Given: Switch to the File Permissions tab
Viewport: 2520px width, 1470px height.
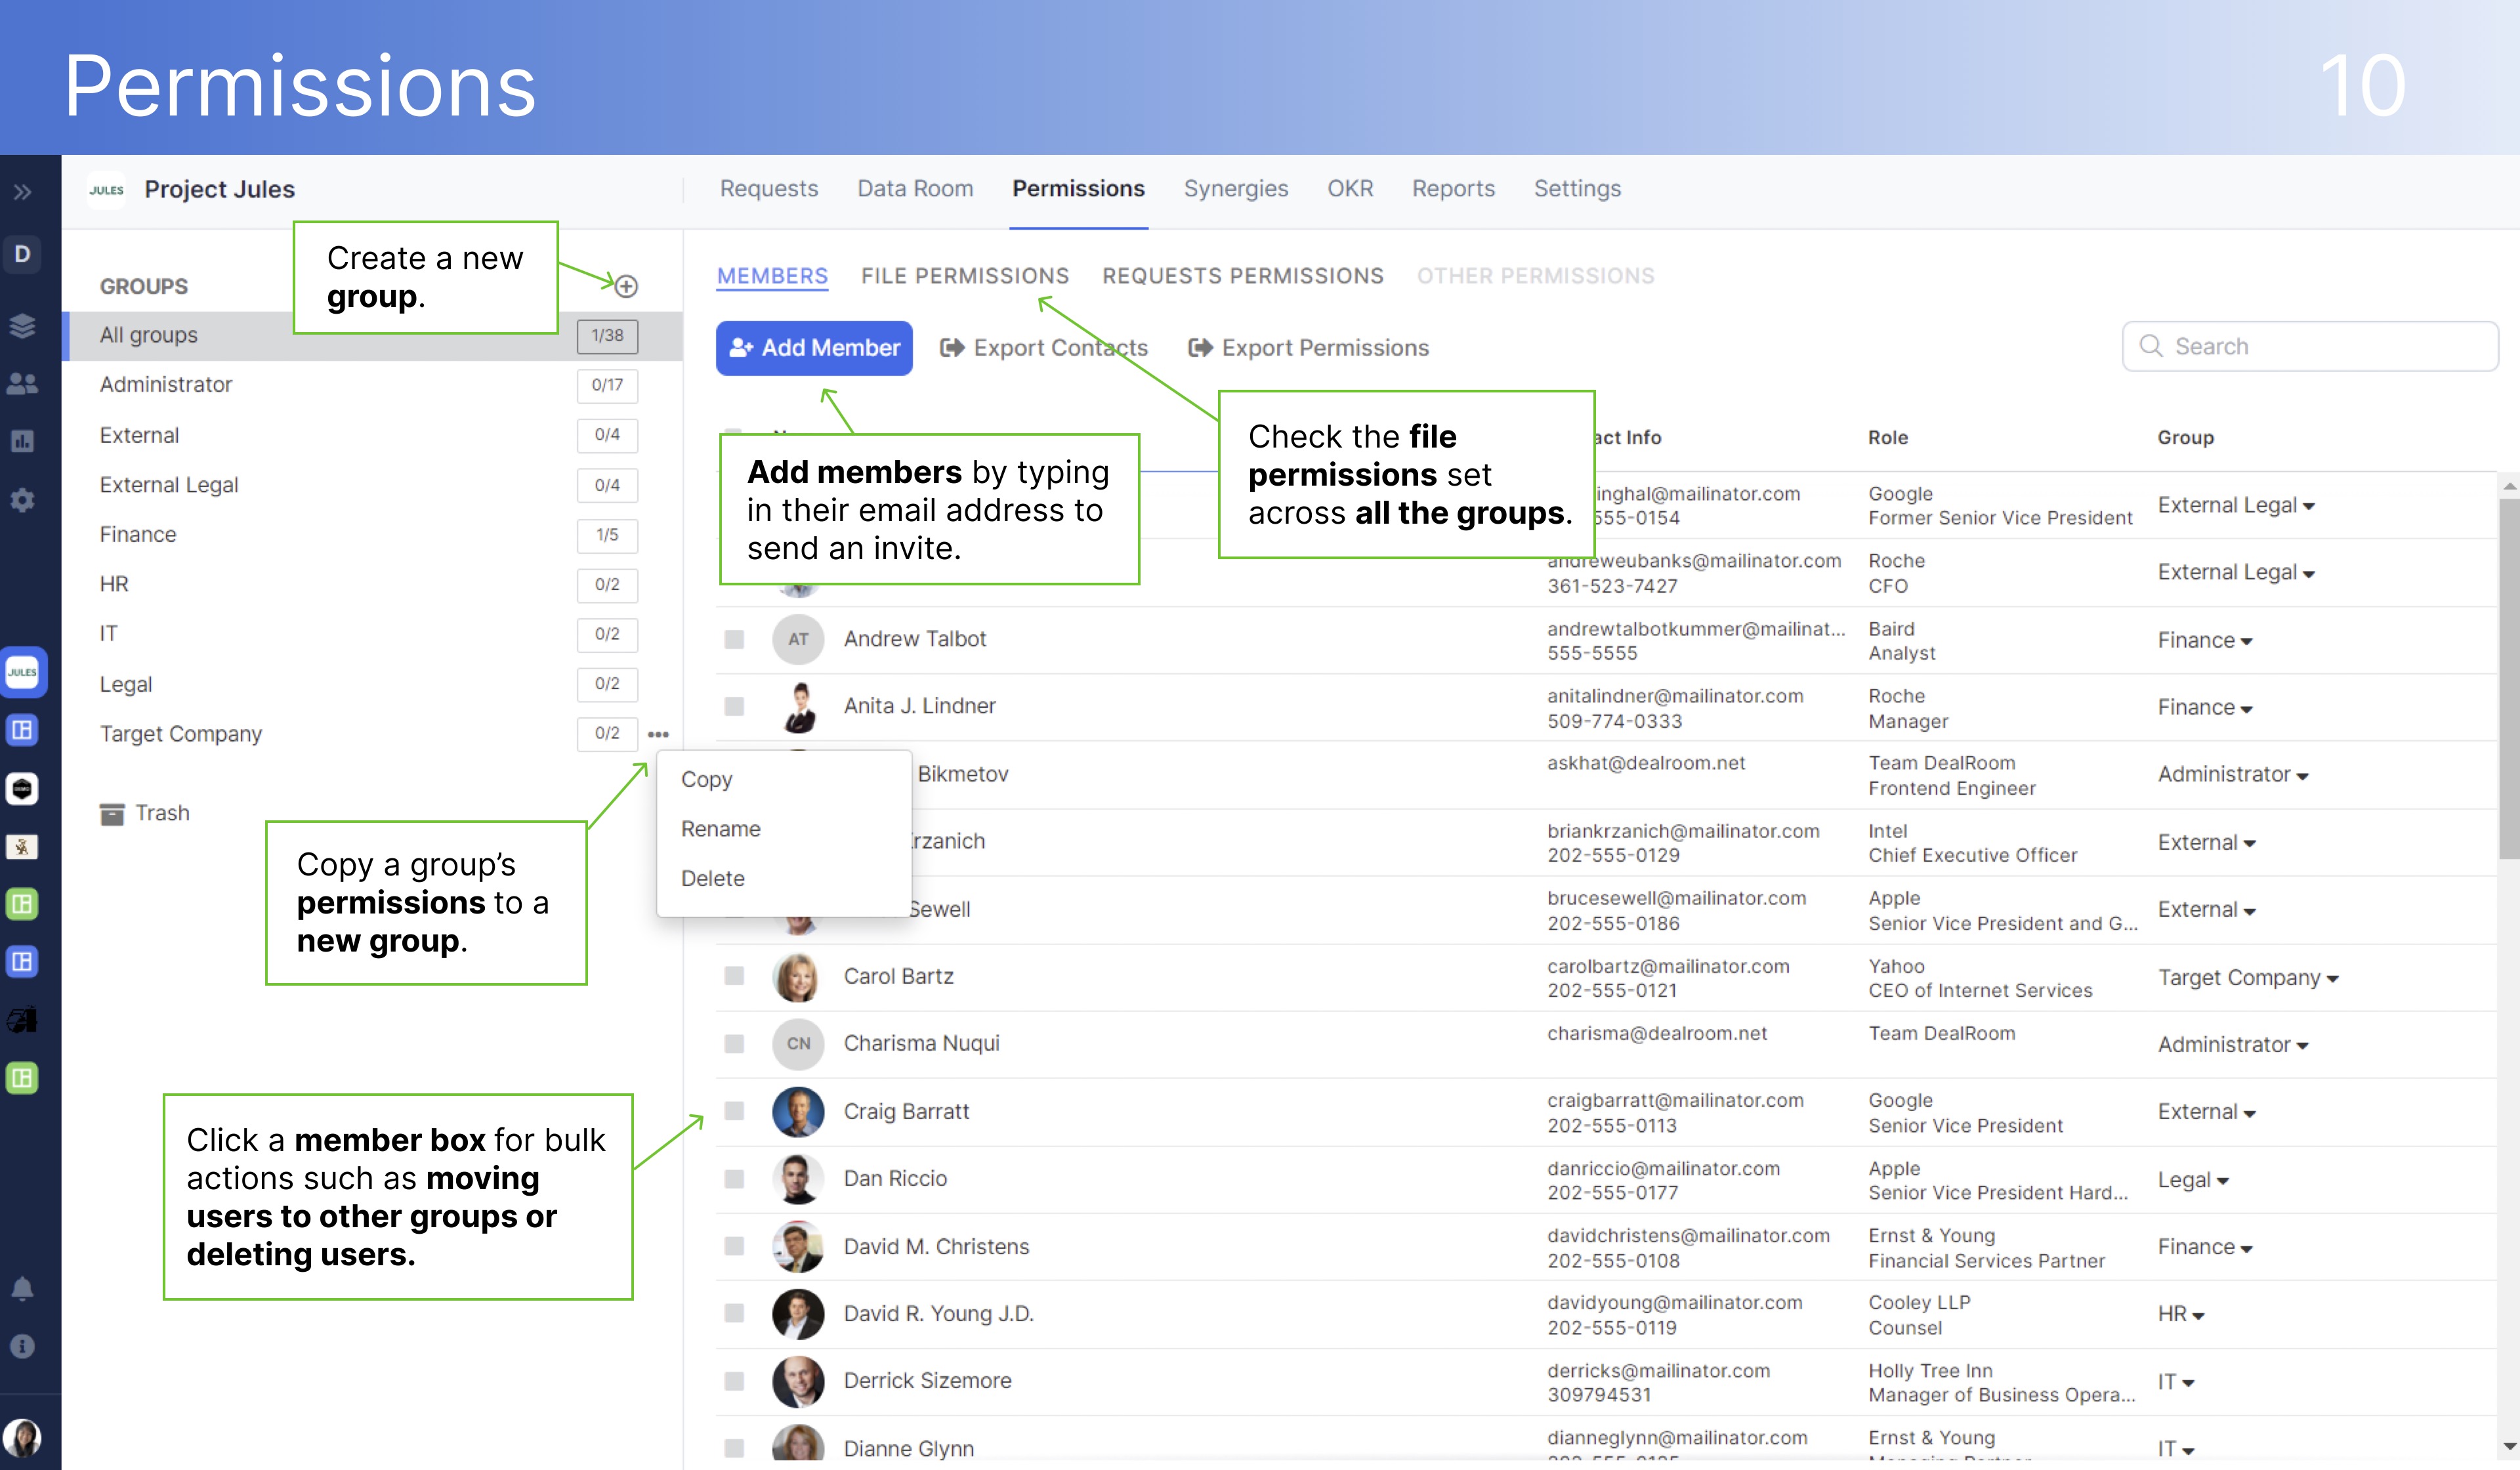Looking at the screenshot, I should (x=965, y=276).
